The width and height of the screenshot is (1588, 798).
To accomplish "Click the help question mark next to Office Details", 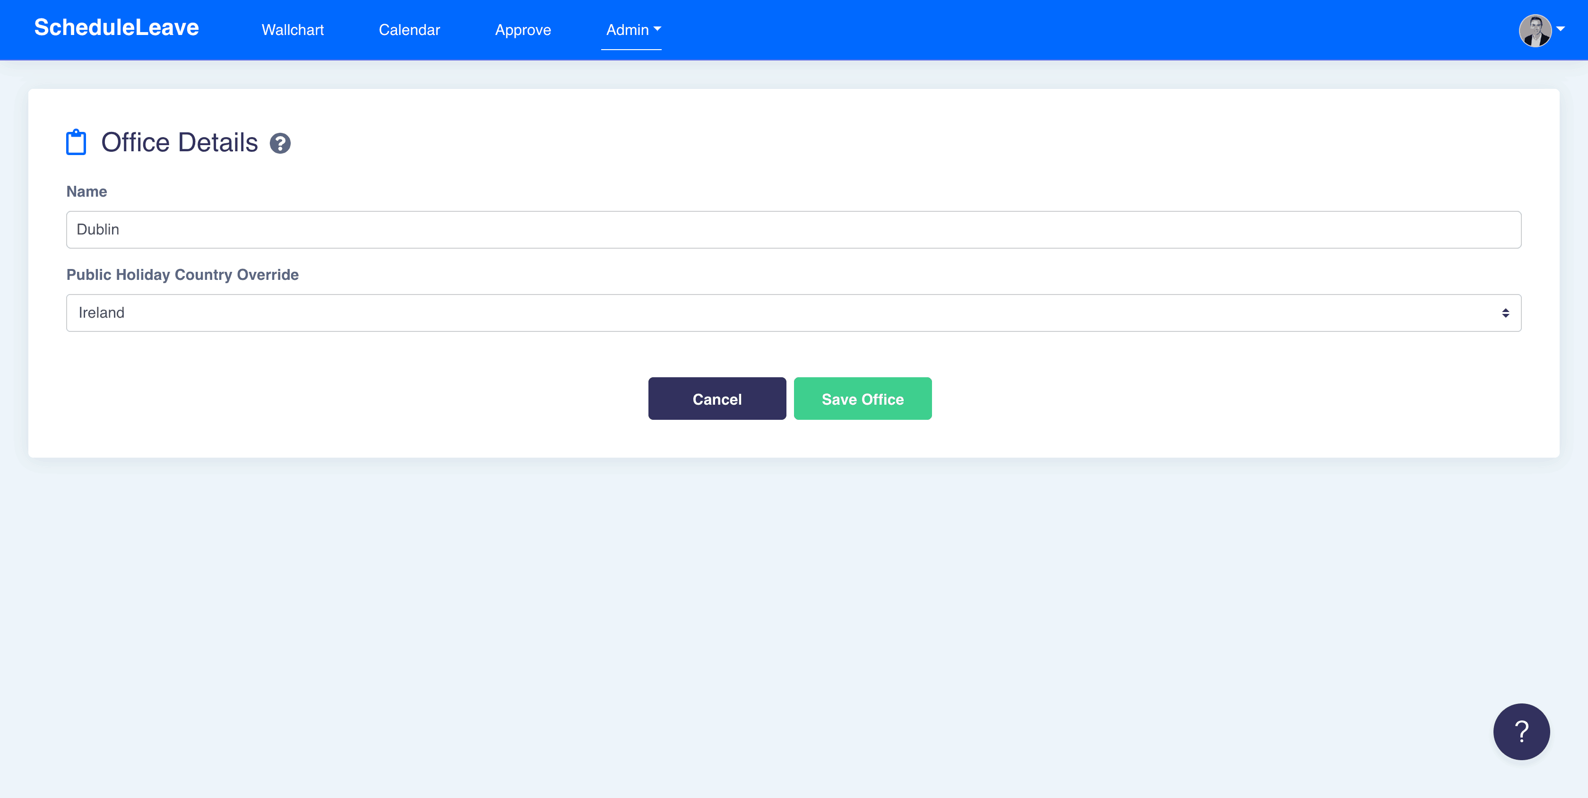I will (280, 143).
